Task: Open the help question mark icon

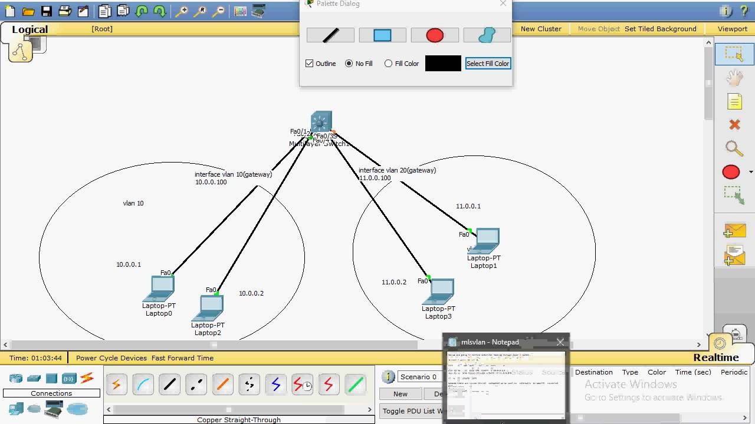Action: click(x=744, y=11)
